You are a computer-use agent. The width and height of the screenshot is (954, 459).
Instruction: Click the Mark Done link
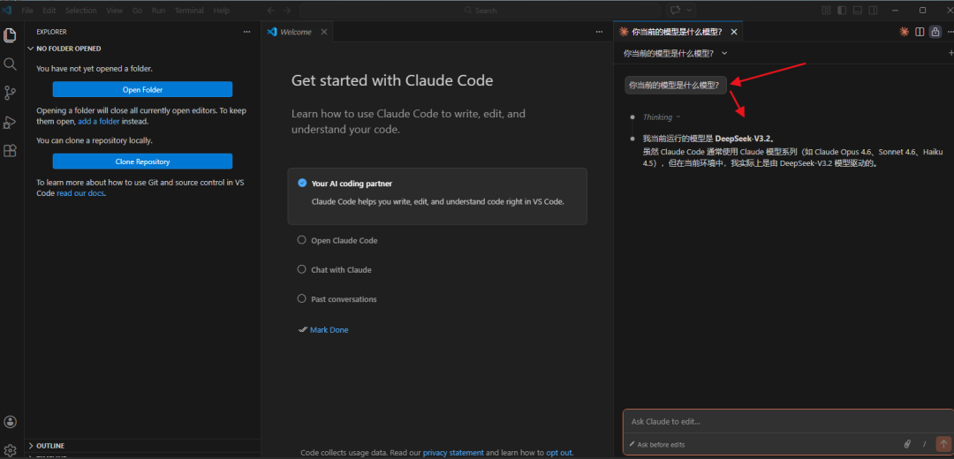coord(329,329)
